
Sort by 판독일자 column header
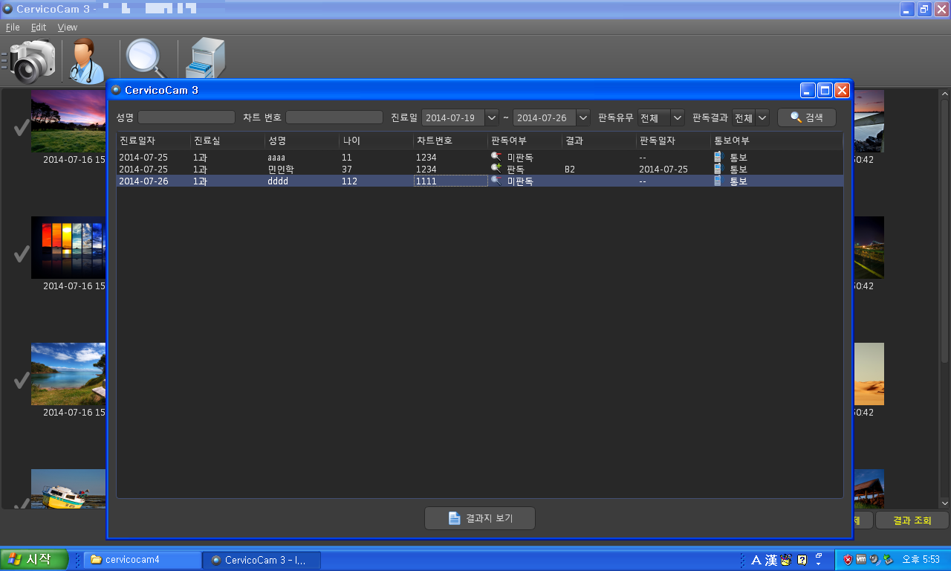point(674,141)
